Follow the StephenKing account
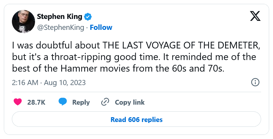Screen dimensions: 273x139 tap(101, 27)
